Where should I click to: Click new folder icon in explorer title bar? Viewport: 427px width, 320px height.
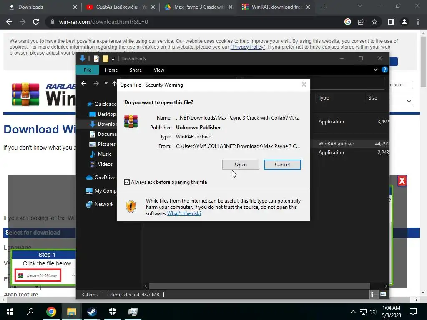click(105, 58)
